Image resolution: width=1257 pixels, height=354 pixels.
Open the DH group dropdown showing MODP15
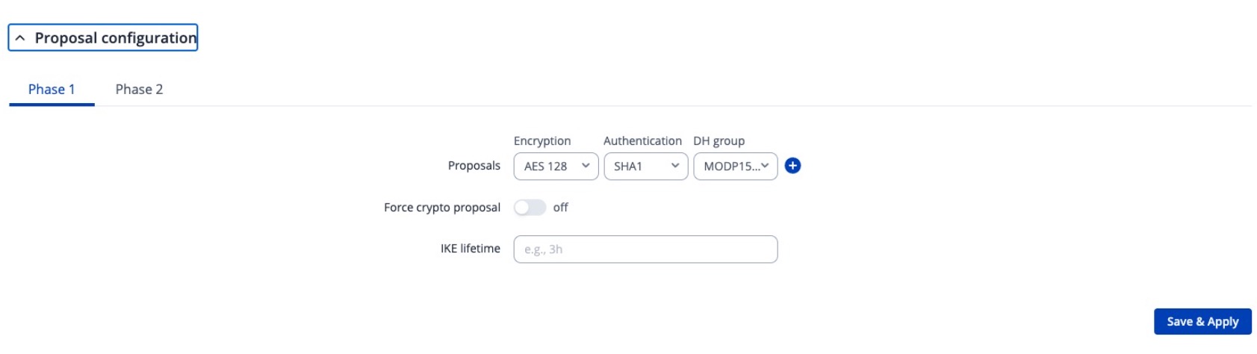730,166
